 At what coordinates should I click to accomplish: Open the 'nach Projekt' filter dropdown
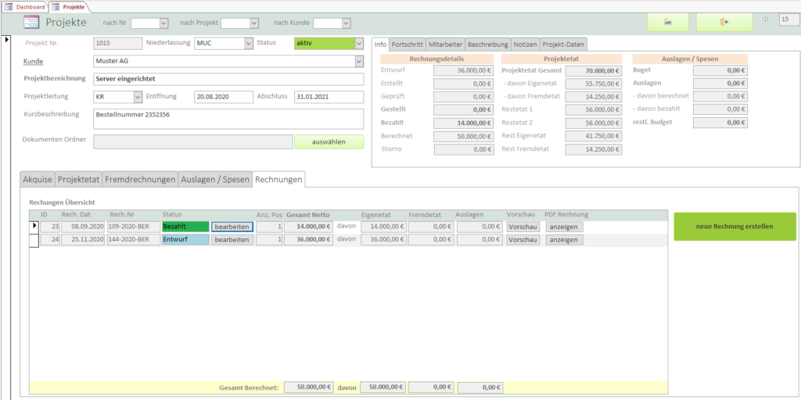coord(255,23)
